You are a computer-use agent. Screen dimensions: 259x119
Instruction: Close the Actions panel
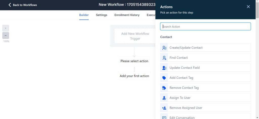click(x=248, y=7)
